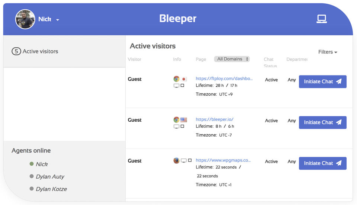Image resolution: width=357 pixels, height=205 pixels.
Task: Click the Chrome icon for bleeper.io visitor
Action: point(176,120)
